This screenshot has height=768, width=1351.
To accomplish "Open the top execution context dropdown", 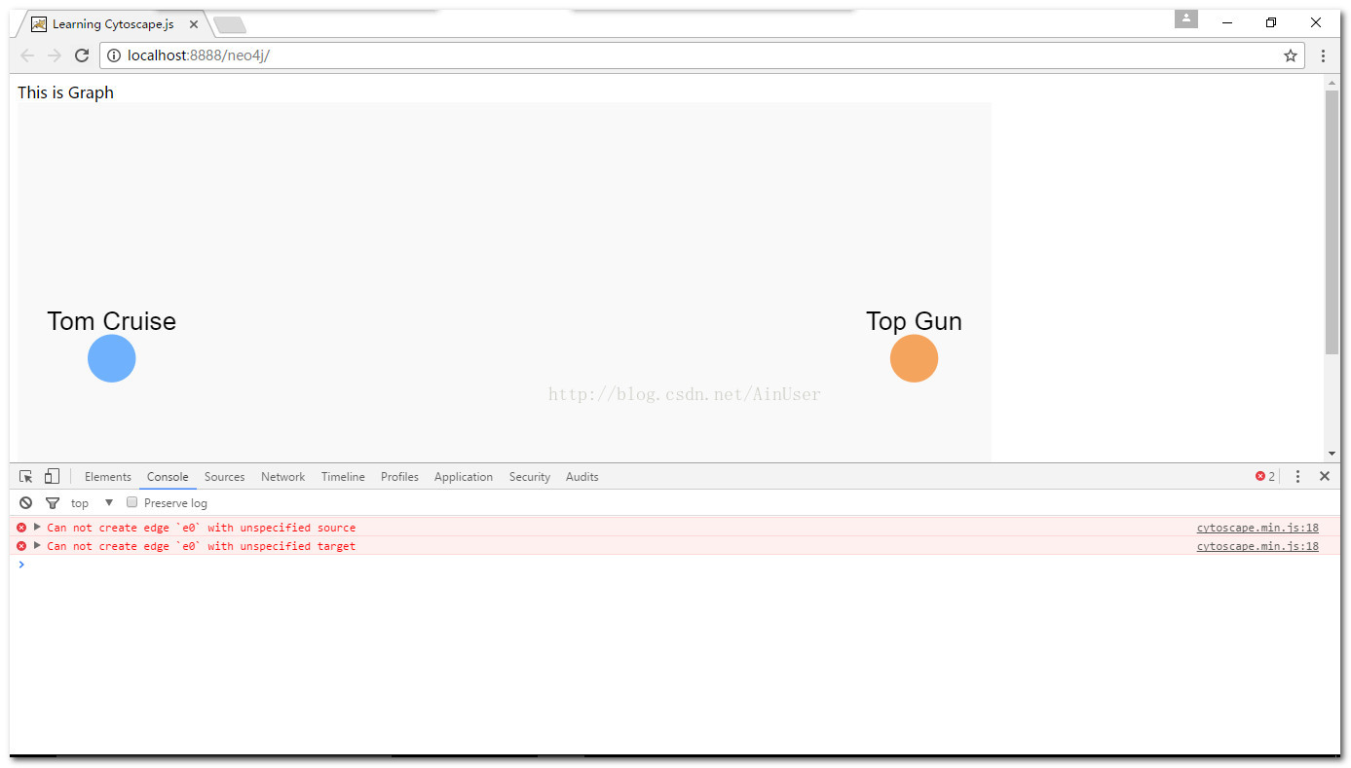I will [93, 503].
